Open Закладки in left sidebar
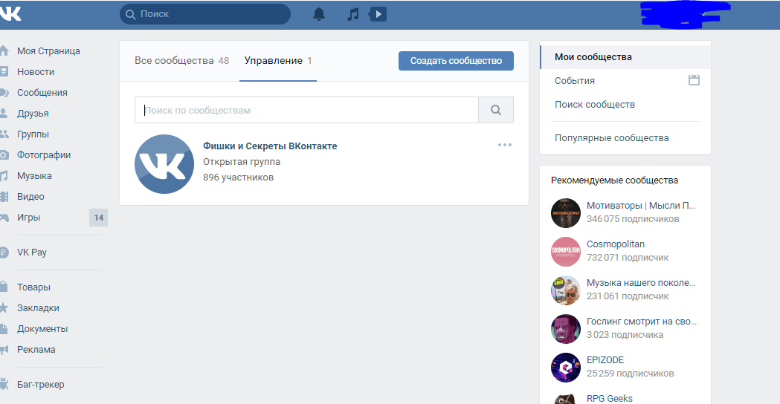 (39, 308)
